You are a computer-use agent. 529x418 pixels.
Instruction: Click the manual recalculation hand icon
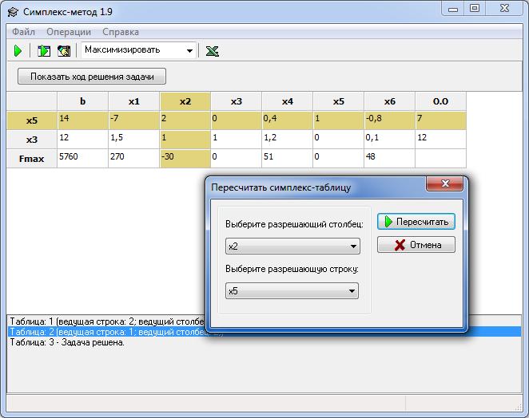point(64,51)
